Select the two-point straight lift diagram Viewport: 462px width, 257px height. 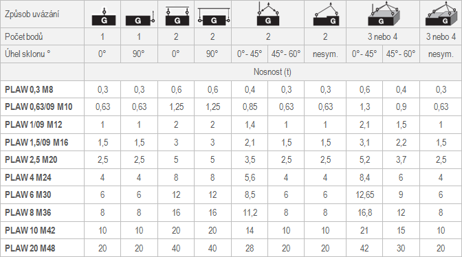(177, 16)
